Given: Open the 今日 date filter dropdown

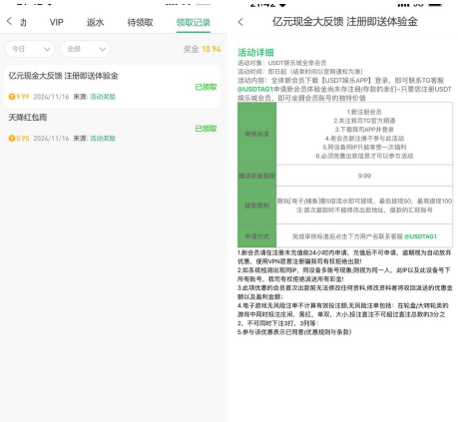Looking at the screenshot, I should (30, 49).
